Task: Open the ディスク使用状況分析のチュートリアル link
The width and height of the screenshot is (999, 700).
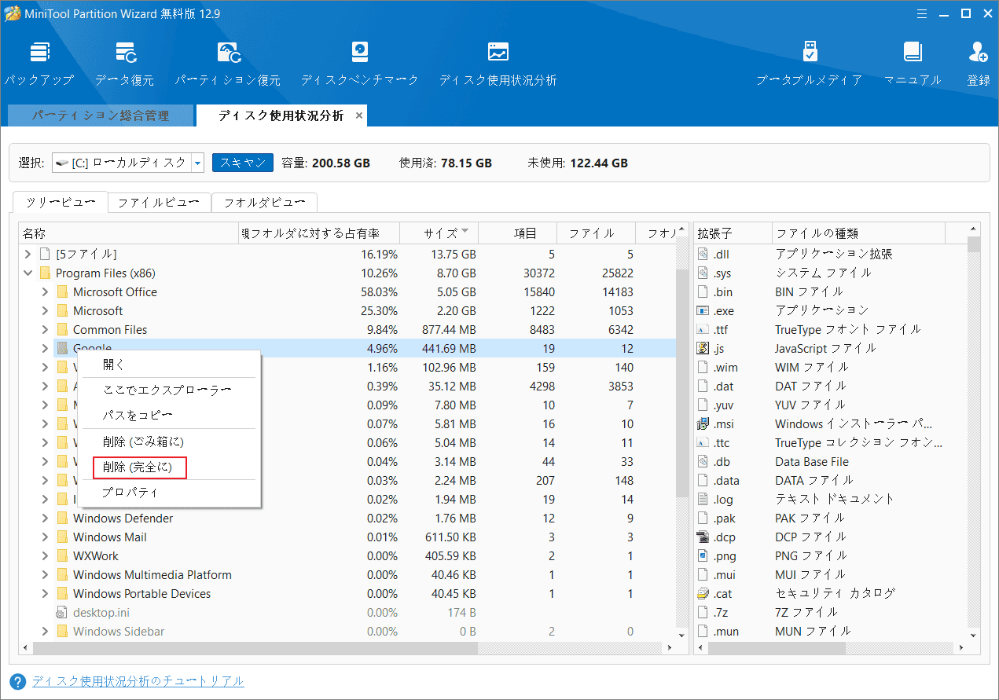Action: pos(138,681)
